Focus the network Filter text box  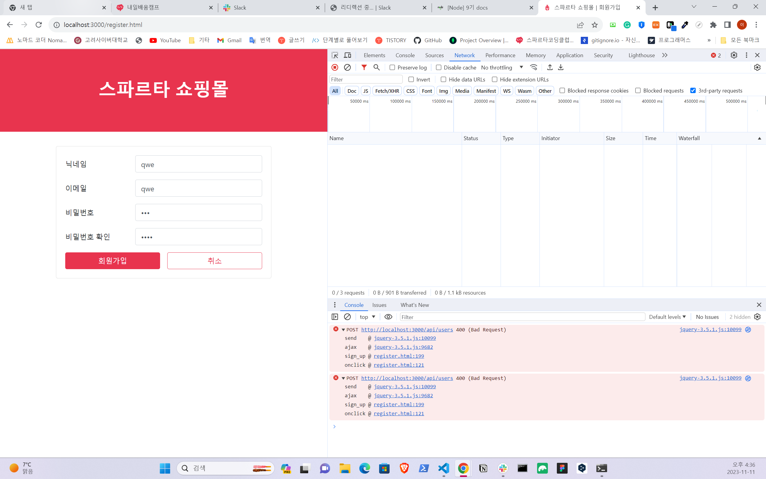(366, 79)
